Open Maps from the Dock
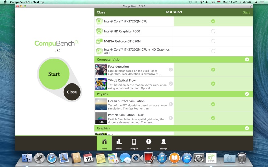The height and width of the screenshot is (167, 268). (x=113, y=158)
